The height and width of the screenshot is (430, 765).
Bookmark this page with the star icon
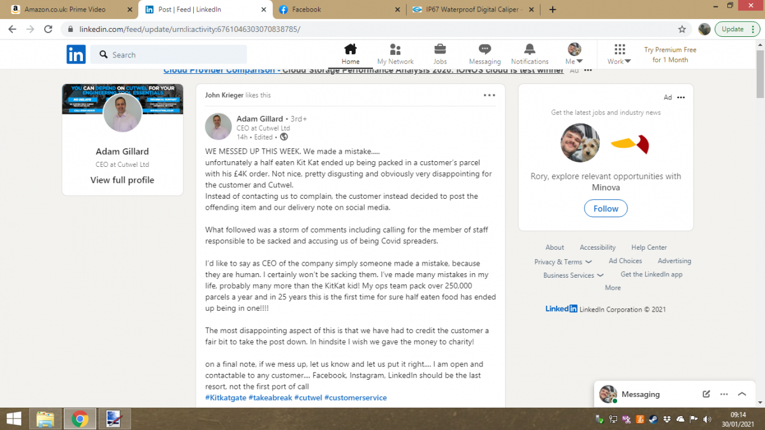(682, 29)
